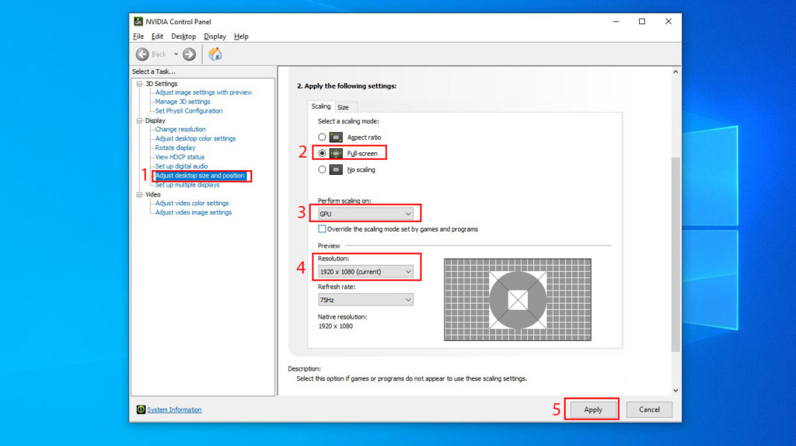796x446 pixels.
Task: Select the Full-screen radio button
Action: (322, 154)
